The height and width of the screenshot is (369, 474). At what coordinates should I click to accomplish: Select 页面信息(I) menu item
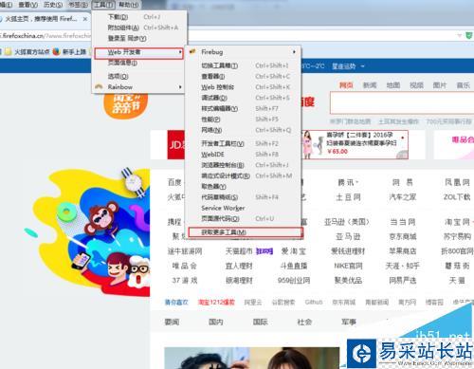138,63
